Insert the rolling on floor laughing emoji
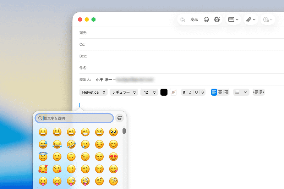This screenshot has width=284, height=189. point(71,145)
